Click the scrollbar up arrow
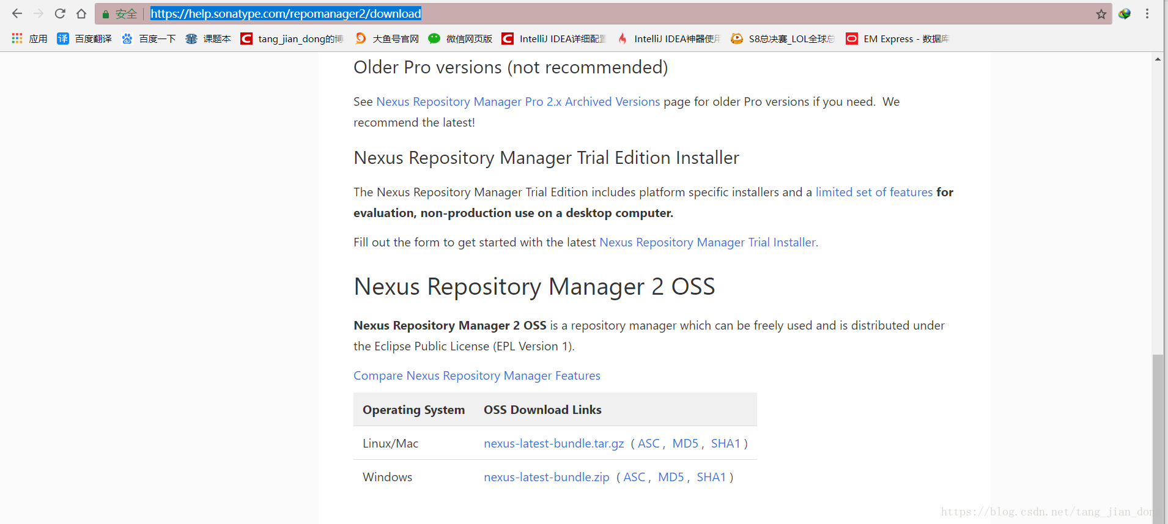 click(x=1158, y=59)
